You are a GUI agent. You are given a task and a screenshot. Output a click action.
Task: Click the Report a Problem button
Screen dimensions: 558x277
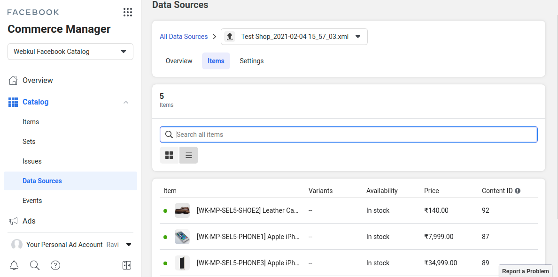(525, 271)
